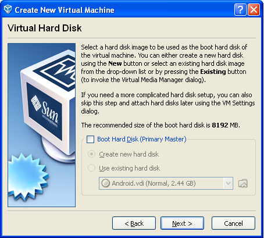Click the Boot Hard Disk (Primary Master) label

(142, 139)
